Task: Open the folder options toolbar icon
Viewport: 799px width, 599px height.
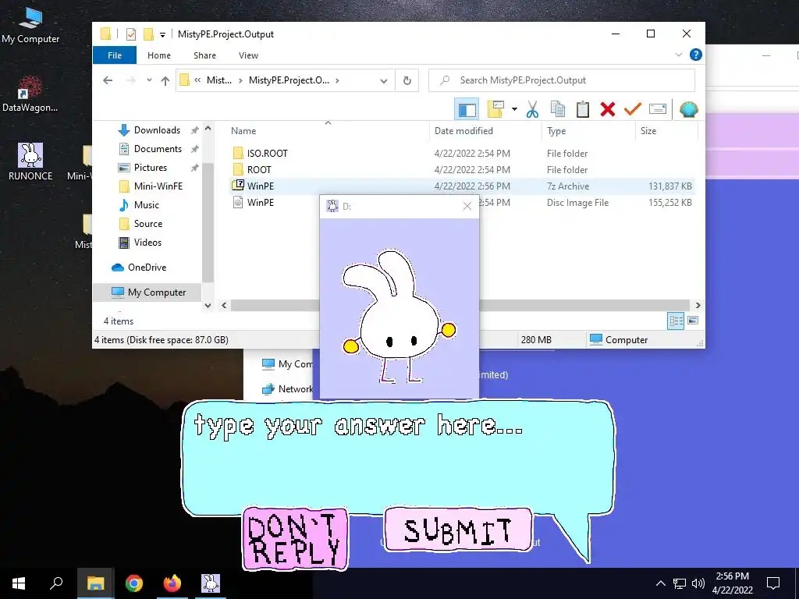Action: 495,109
